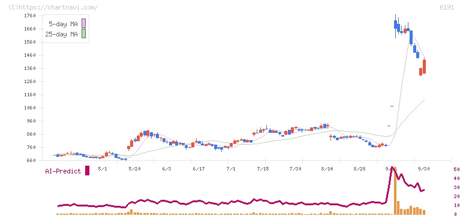Click the 10 value on AI-Predict axis
Screen dimensions: 463x216
[456, 205]
